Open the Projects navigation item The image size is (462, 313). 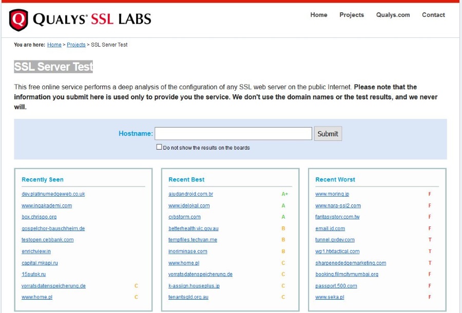click(352, 15)
